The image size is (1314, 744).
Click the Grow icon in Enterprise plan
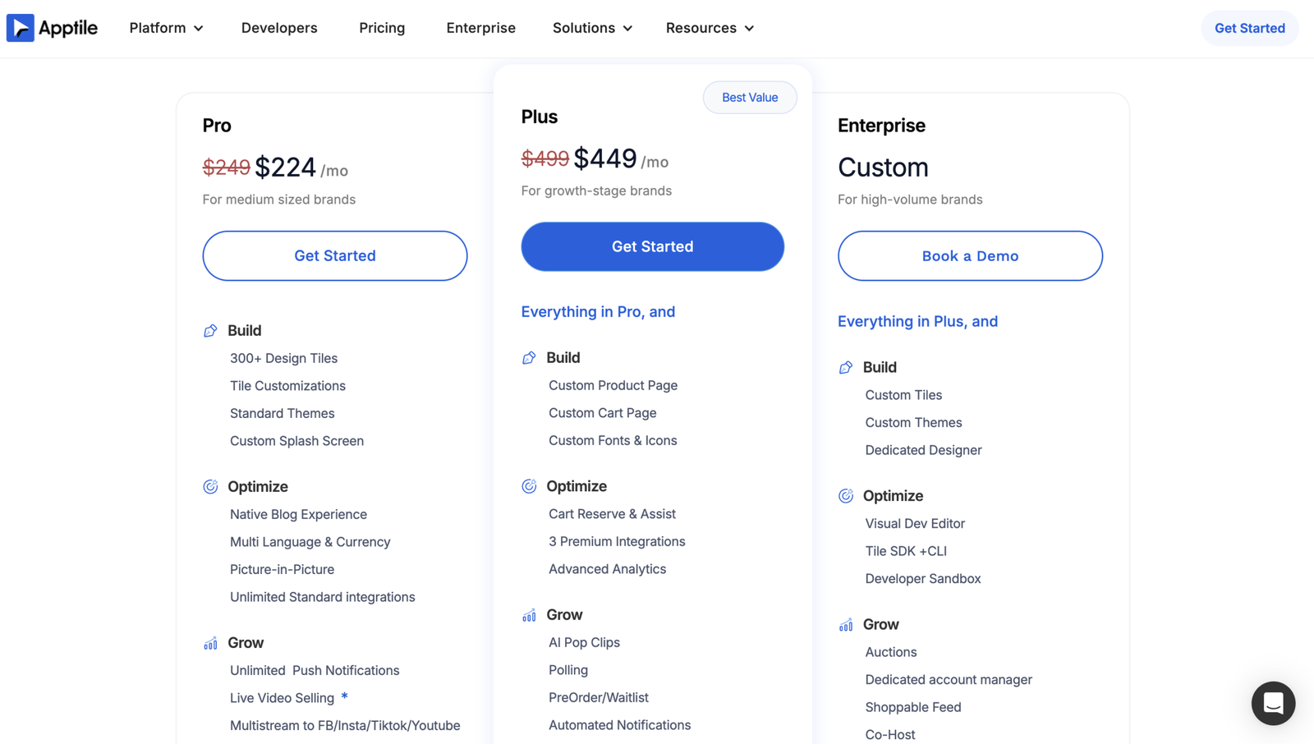846,625
